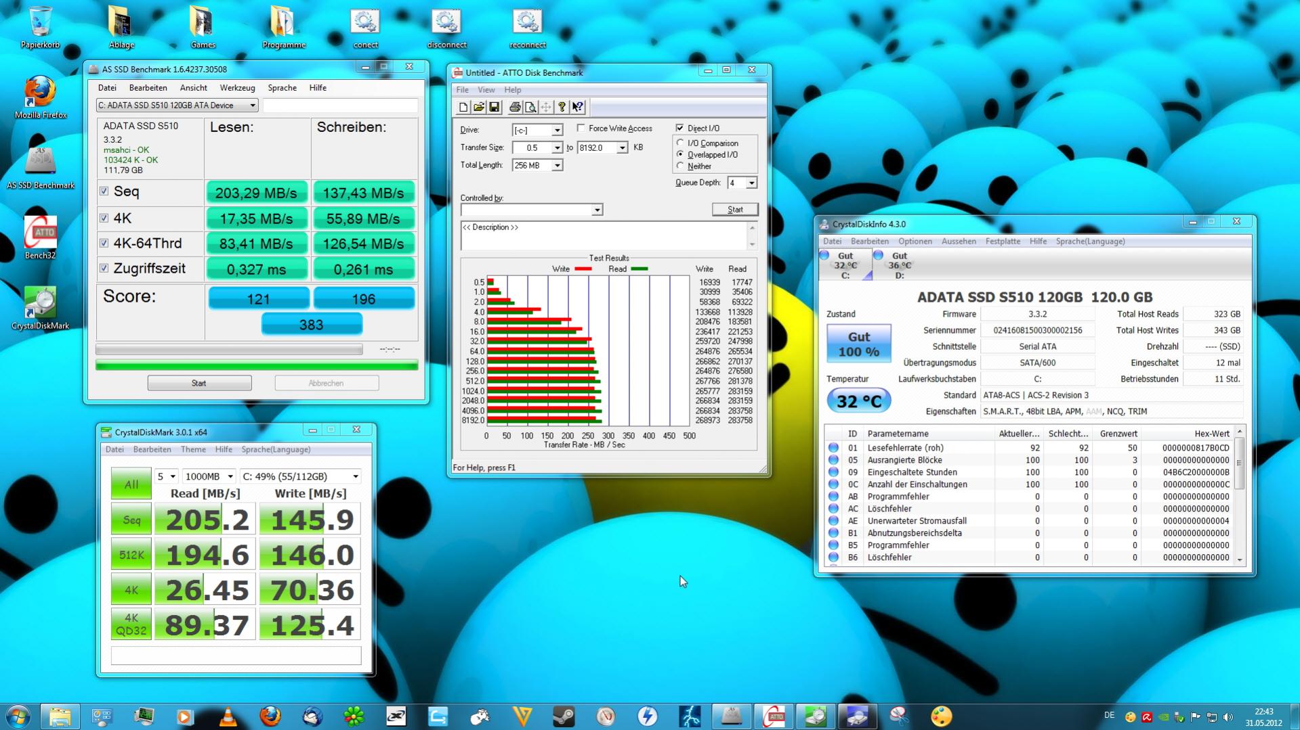Select the Overlapped I/O radio button

tap(680, 154)
